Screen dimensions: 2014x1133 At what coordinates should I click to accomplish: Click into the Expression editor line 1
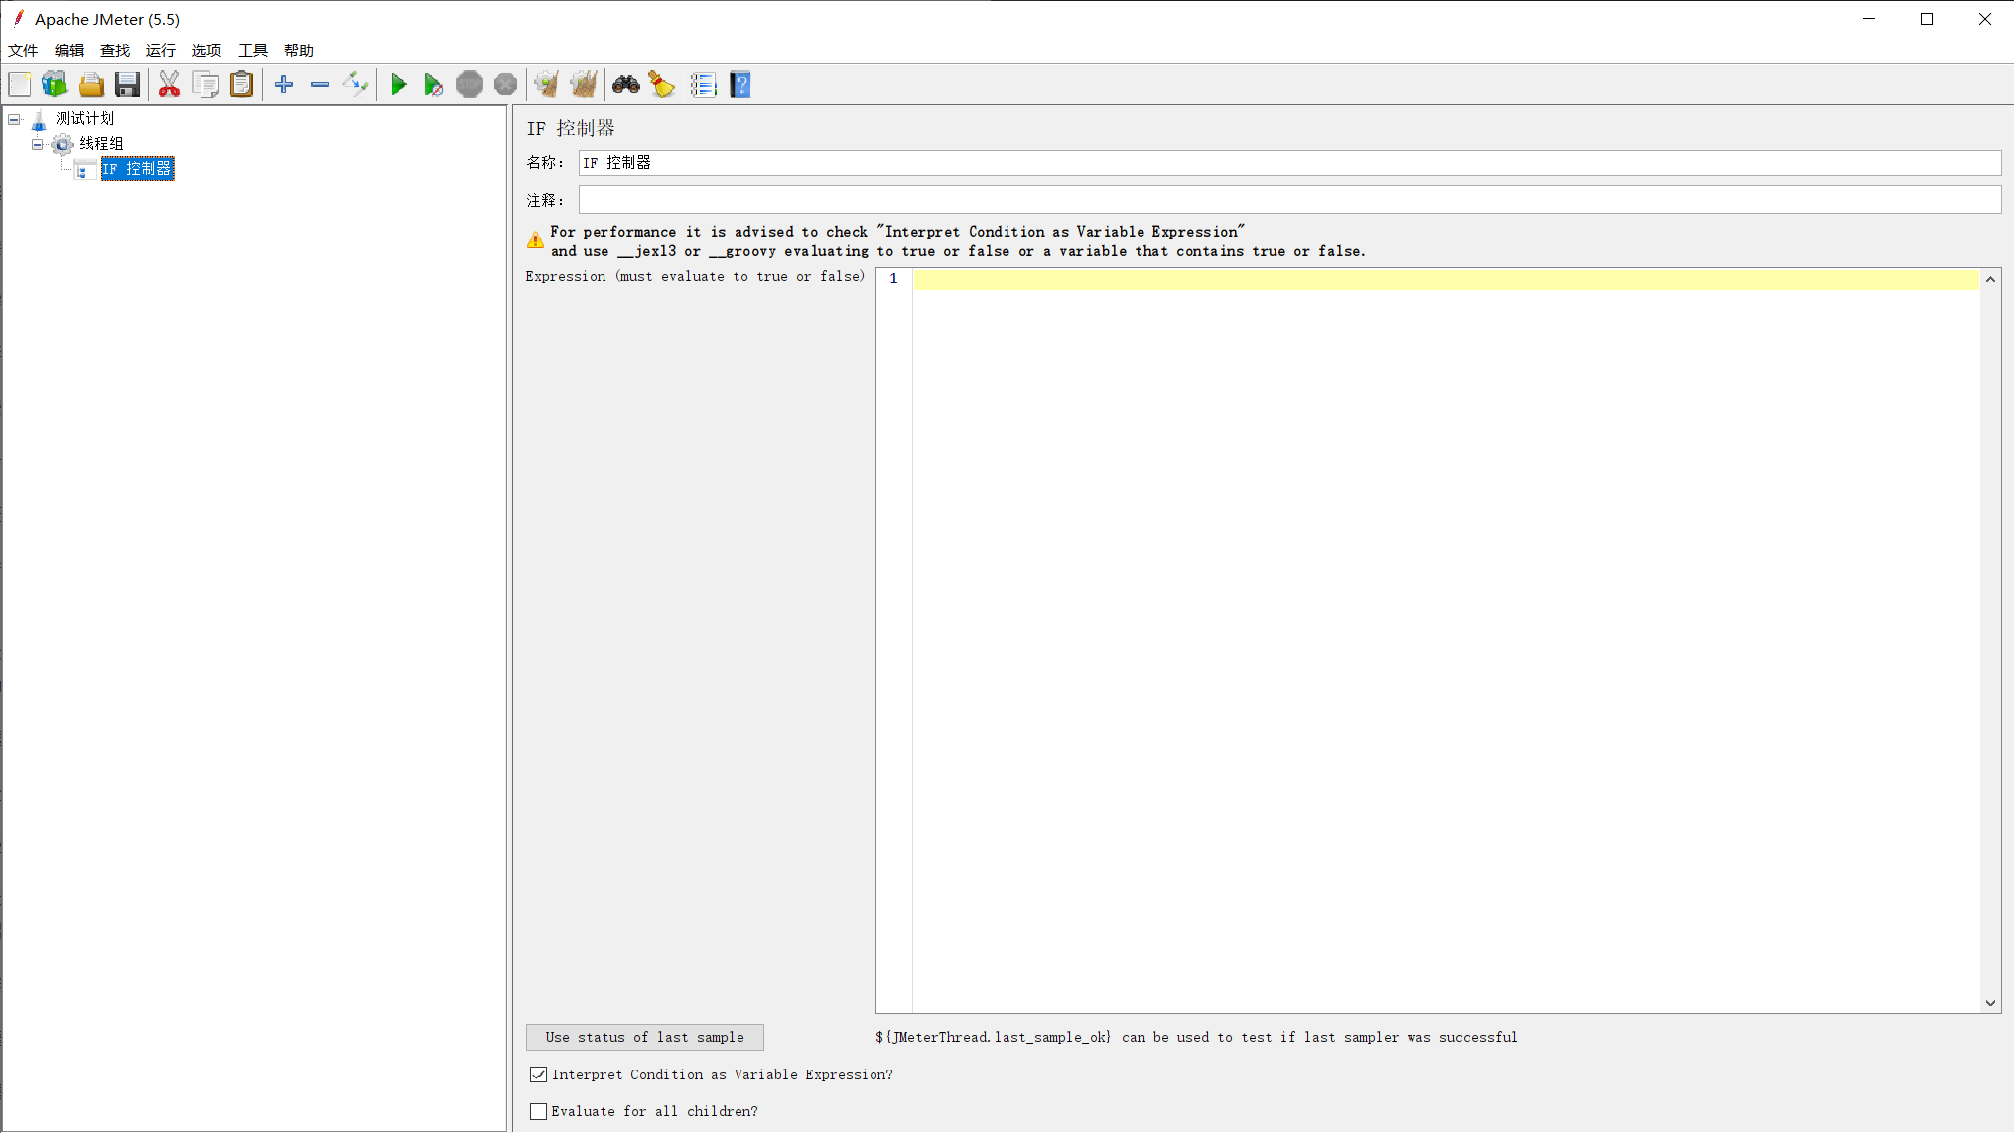[1445, 279]
